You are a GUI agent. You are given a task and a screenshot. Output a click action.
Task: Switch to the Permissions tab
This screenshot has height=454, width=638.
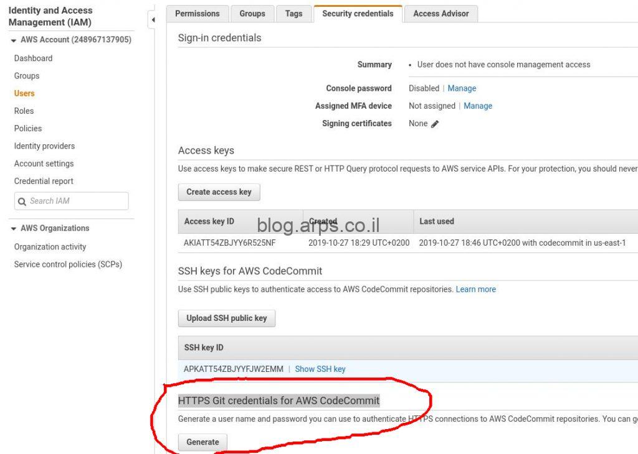tap(198, 14)
